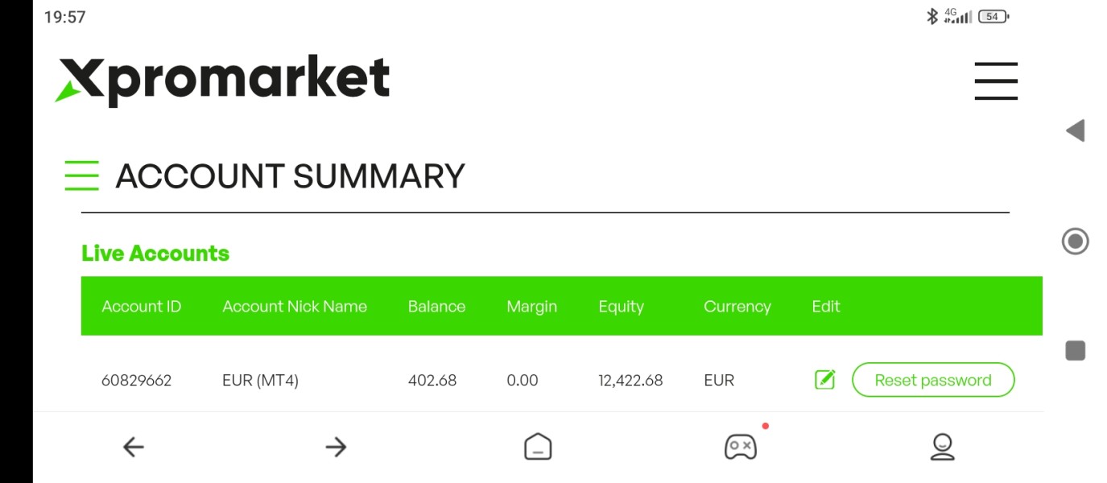Select account ID 60829662
This screenshot has width=1107, height=483.
coord(136,381)
